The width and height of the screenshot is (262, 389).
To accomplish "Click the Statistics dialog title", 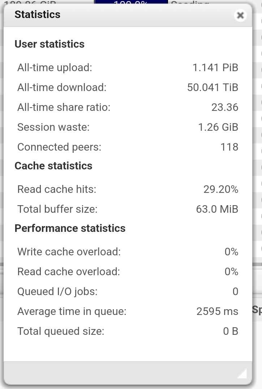I will tap(37, 15).
